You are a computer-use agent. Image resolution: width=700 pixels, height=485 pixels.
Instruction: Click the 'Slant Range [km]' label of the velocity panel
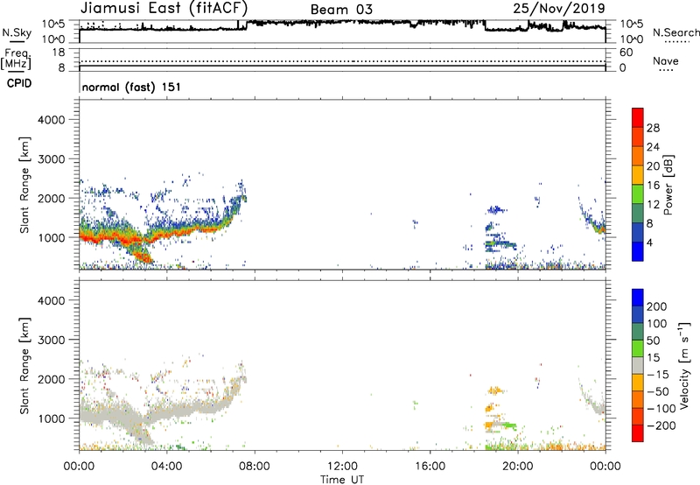(24, 365)
